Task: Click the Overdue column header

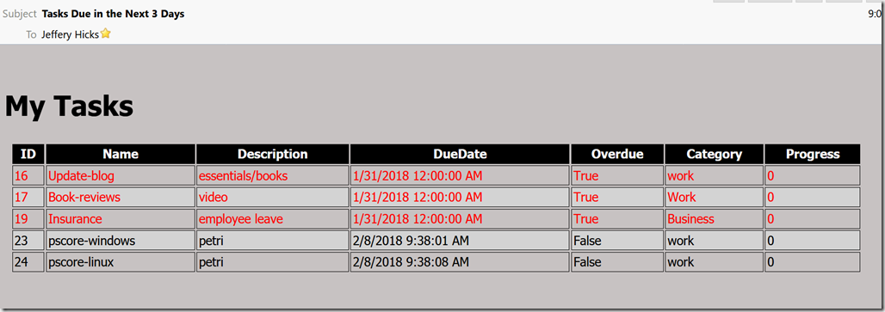Action: click(x=617, y=155)
